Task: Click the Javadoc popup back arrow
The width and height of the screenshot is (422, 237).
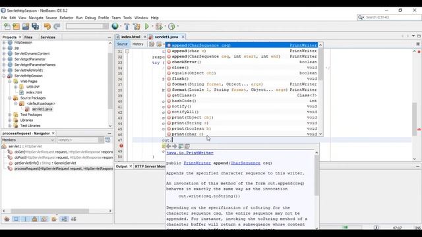Action: click(x=169, y=146)
